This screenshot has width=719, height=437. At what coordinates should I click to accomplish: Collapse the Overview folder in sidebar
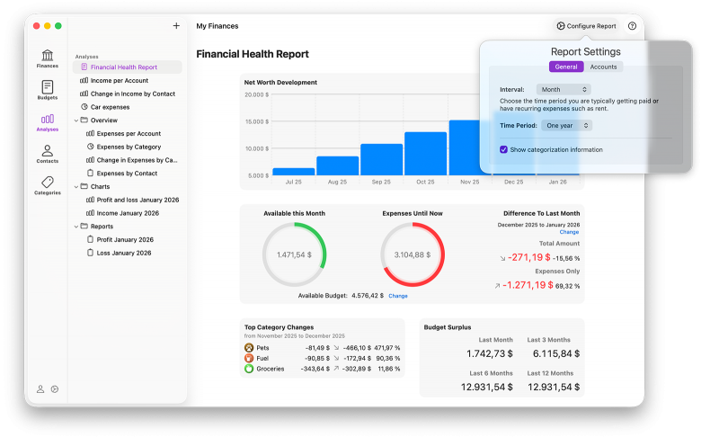point(75,120)
